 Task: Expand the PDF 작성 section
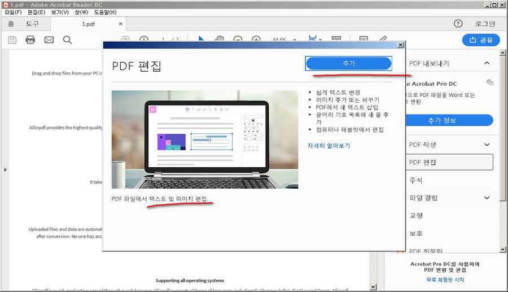click(487, 145)
